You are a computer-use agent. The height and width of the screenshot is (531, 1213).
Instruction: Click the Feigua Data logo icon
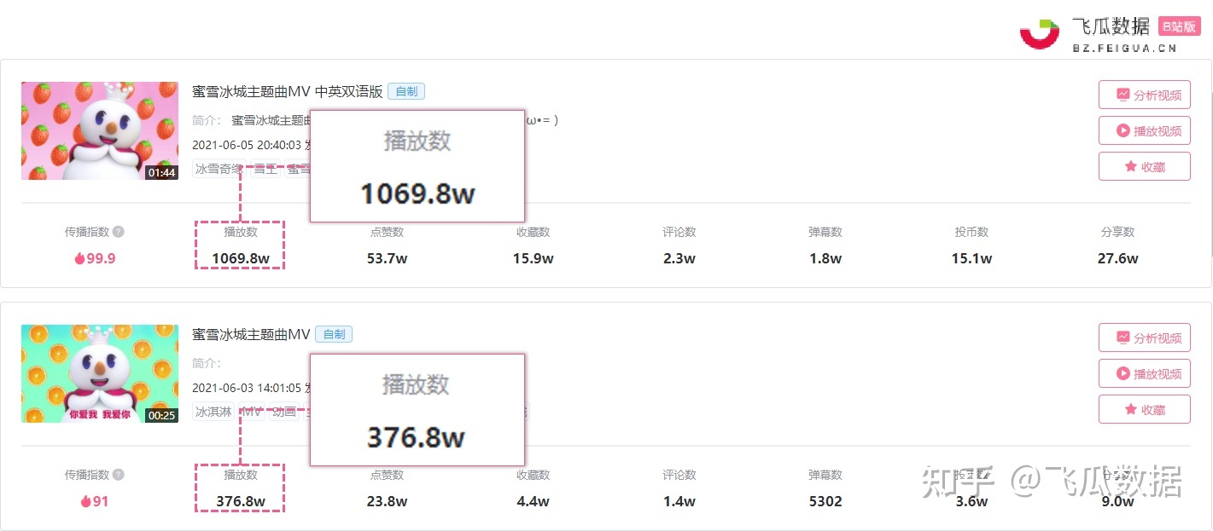pos(1039,33)
